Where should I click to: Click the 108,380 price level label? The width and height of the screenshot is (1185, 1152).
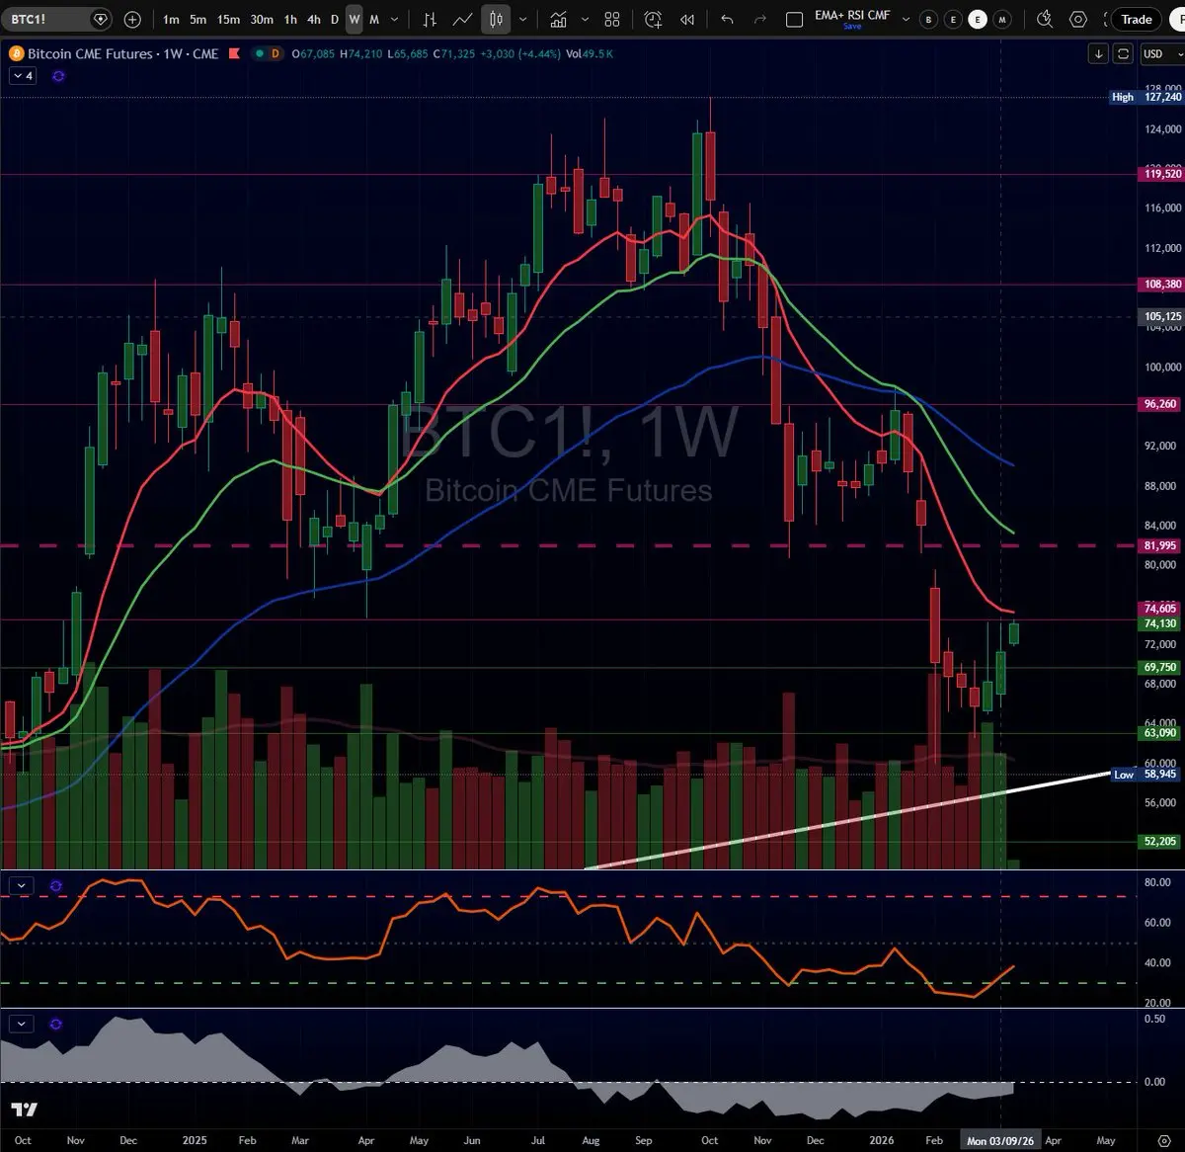click(x=1162, y=285)
